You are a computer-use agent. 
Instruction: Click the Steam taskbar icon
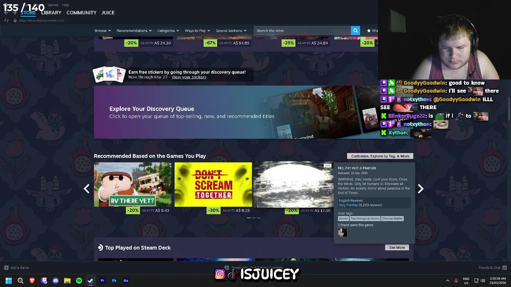coord(91,281)
